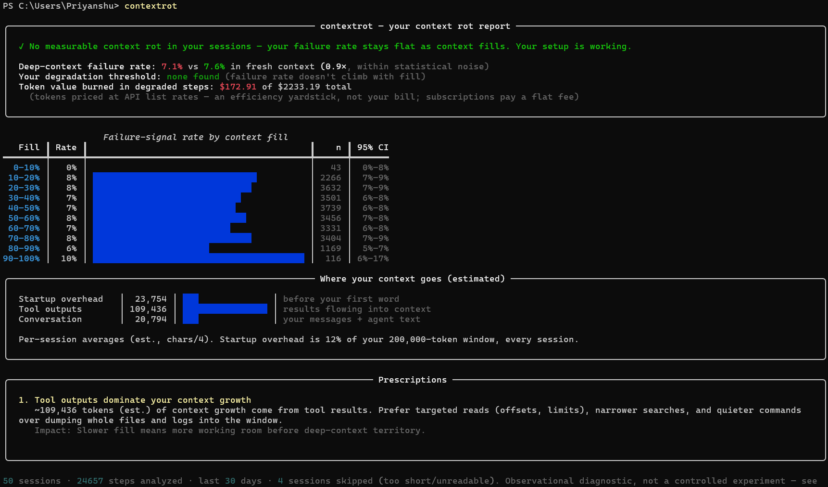828x487 pixels.
Task: Click the 109,436 tool outputs count
Action: click(x=148, y=309)
